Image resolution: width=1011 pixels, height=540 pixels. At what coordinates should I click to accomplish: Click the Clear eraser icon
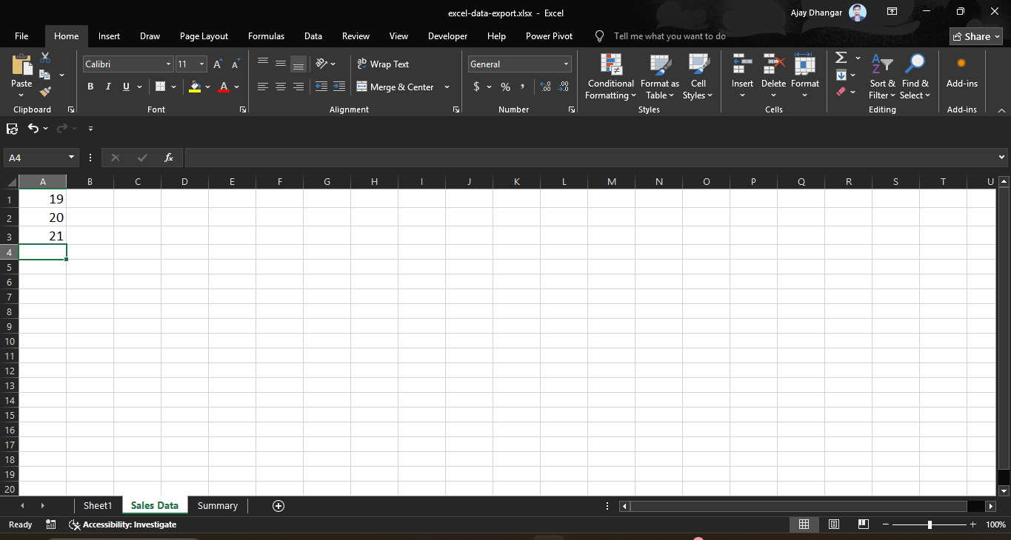click(841, 92)
